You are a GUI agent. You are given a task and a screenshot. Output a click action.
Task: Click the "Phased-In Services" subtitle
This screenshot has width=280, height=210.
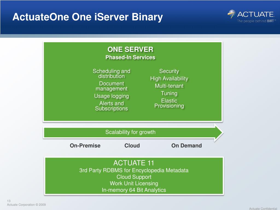click(130, 57)
